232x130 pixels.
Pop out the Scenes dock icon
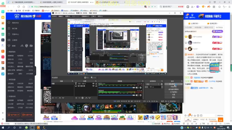[72, 81]
